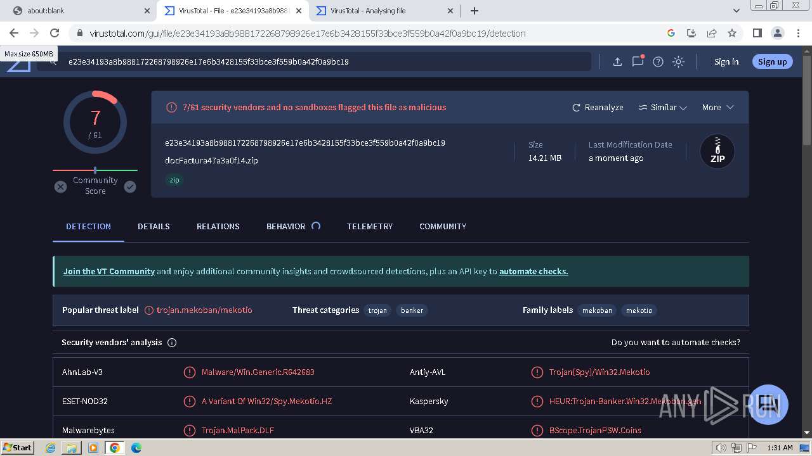This screenshot has width=812, height=456.
Task: Click the mekoban family label
Action: click(x=597, y=310)
